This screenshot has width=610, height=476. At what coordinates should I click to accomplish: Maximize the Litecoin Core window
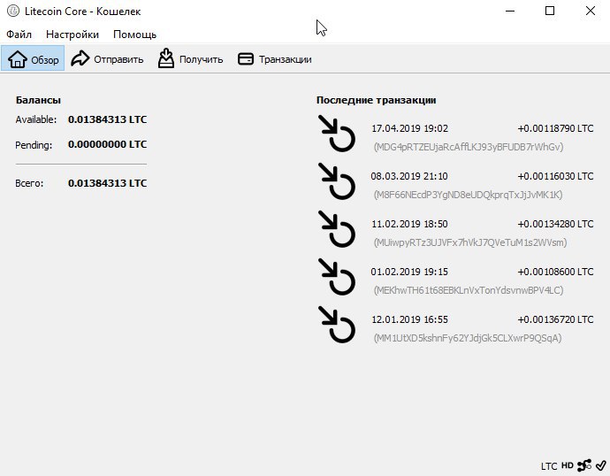550,11
